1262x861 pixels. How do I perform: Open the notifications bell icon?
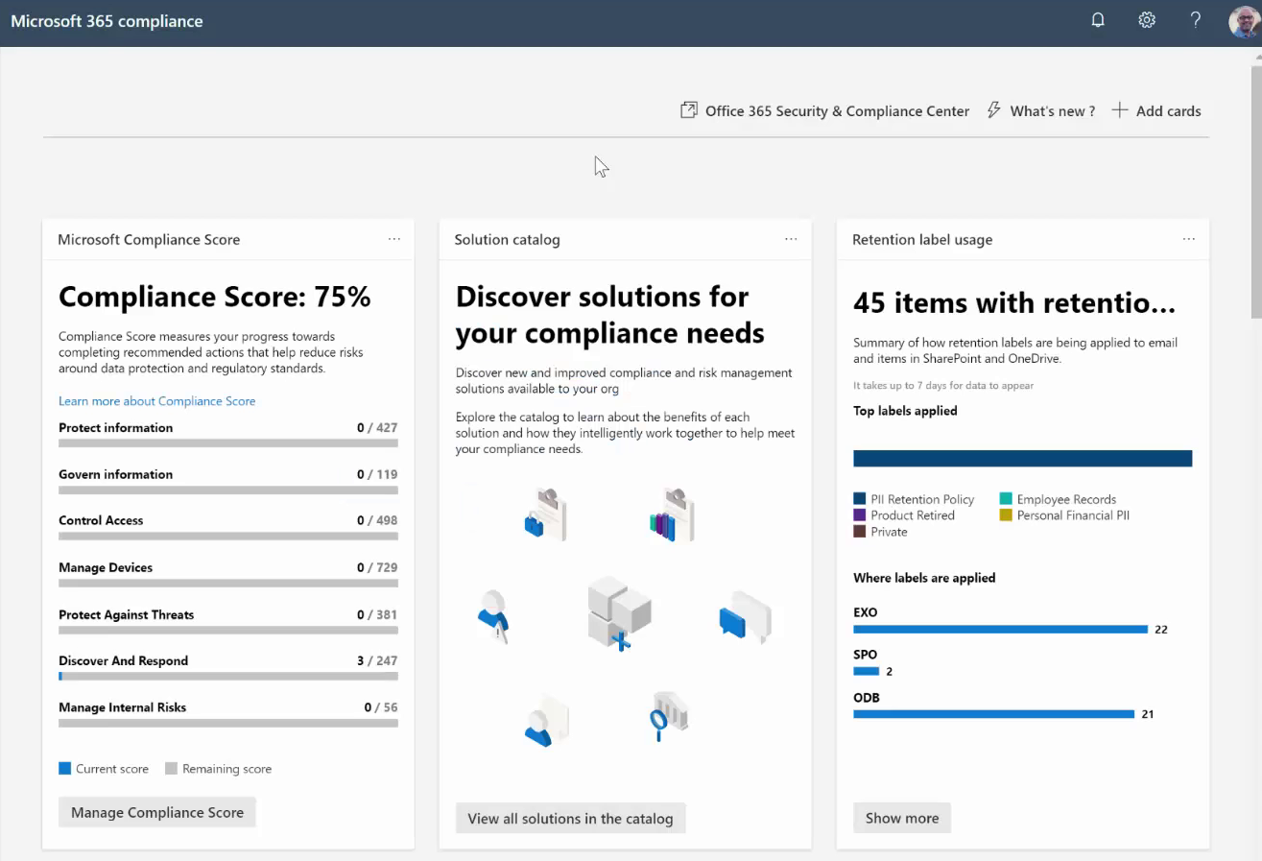coord(1098,20)
